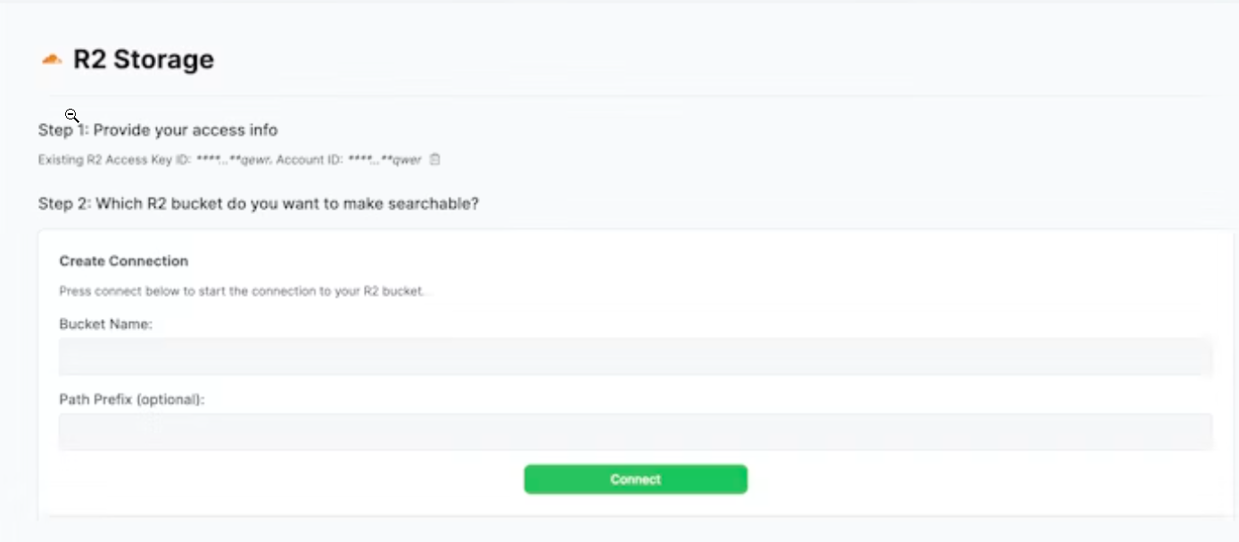Focus the Bucket Name input field
Image resolution: width=1239 pixels, height=542 pixels.
635,357
